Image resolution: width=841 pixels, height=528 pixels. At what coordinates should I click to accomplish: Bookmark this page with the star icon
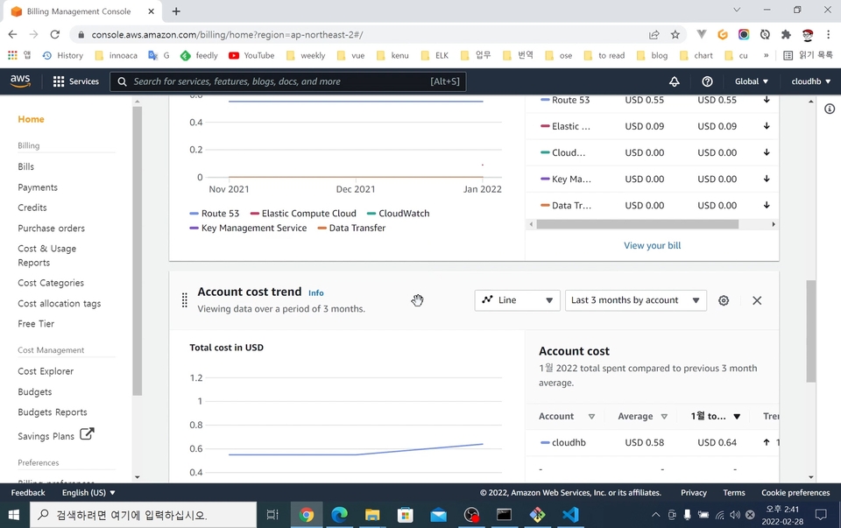(675, 35)
